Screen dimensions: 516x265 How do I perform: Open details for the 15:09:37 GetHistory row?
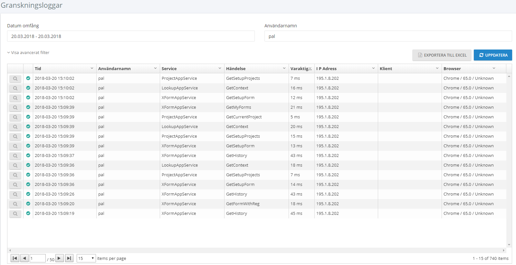[15, 156]
